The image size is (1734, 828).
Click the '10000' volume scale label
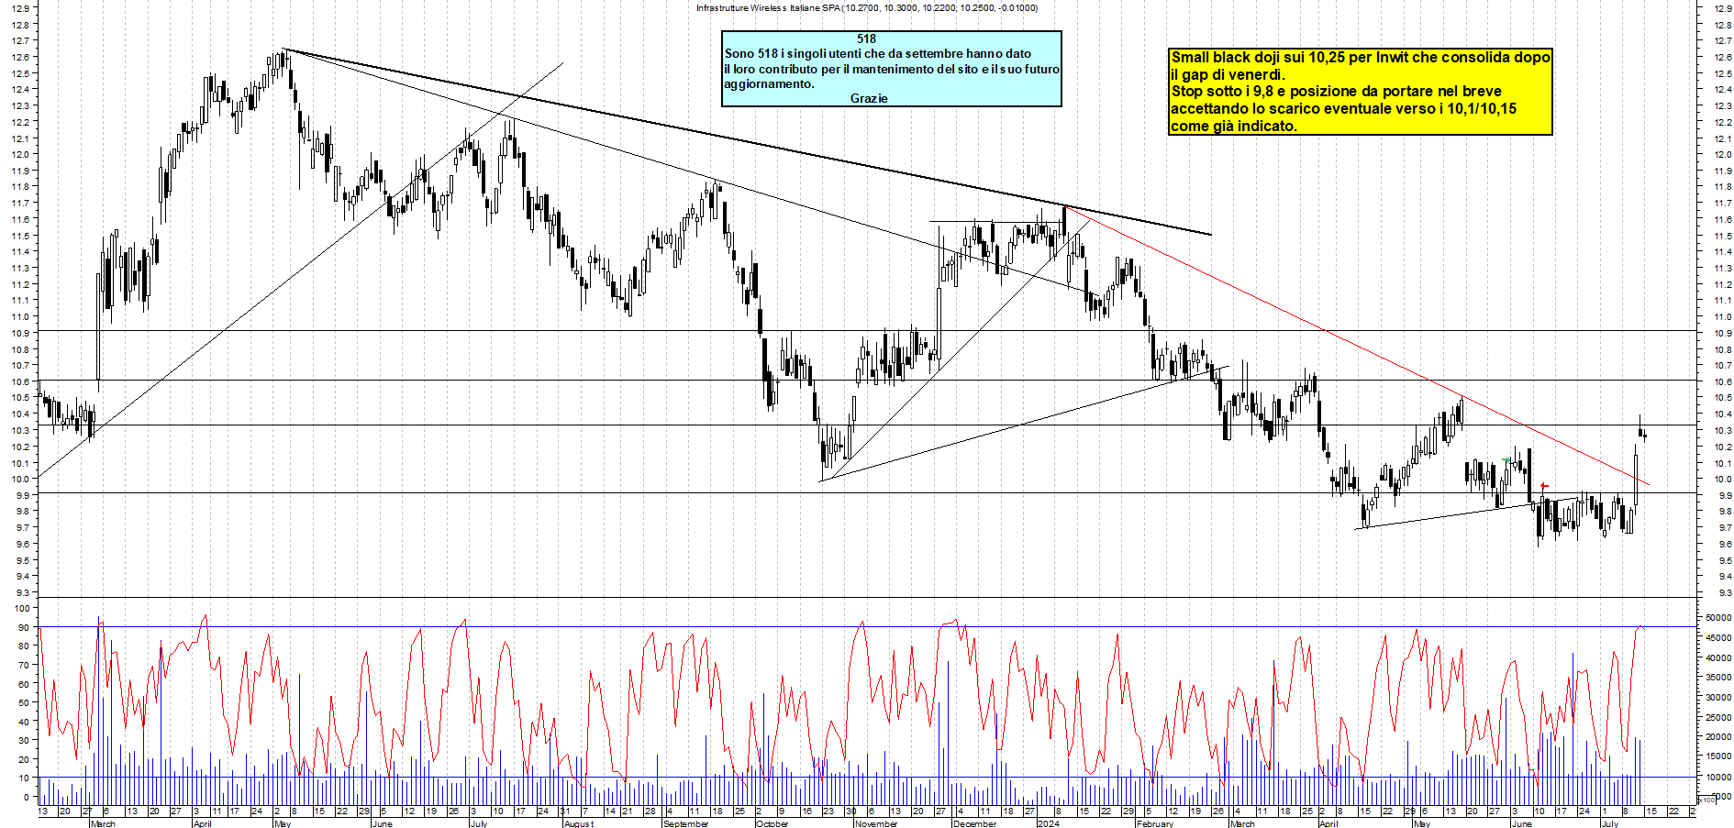click(1718, 778)
